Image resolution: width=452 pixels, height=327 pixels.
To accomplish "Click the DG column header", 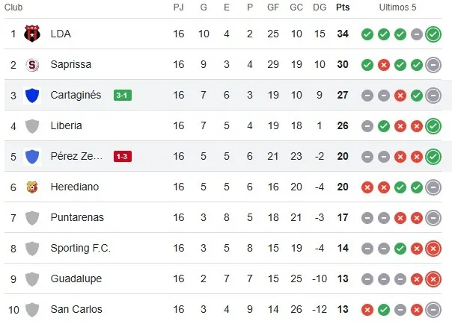I will click(319, 7).
